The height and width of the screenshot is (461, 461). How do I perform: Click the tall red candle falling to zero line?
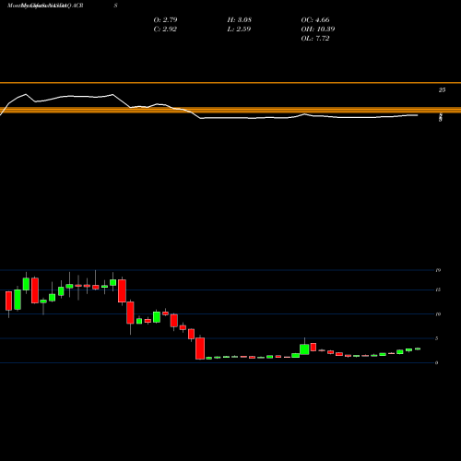click(200, 349)
